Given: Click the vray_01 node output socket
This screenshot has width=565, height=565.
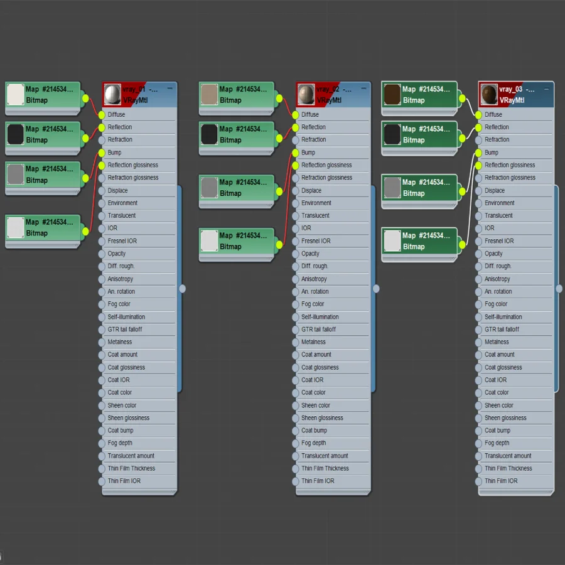Looking at the screenshot, I should (x=182, y=289).
